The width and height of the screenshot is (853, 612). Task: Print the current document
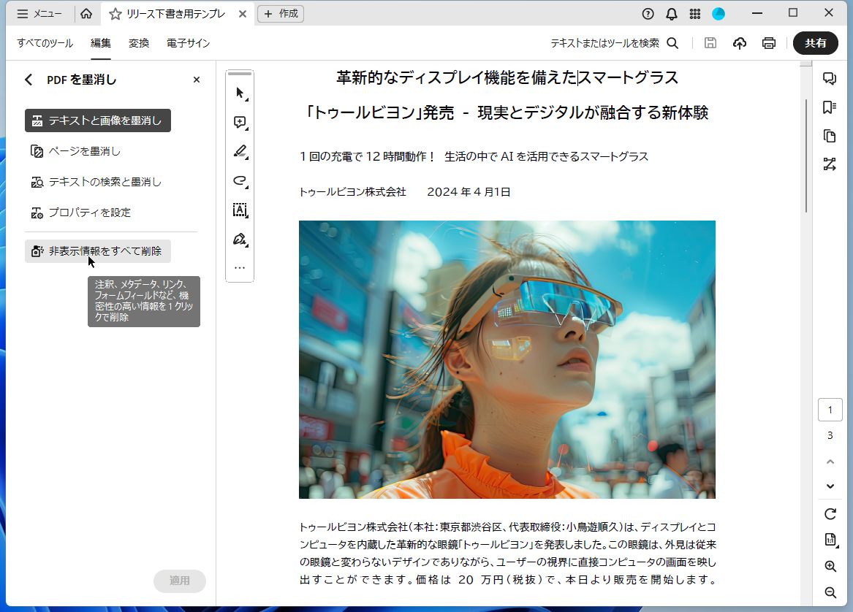768,43
